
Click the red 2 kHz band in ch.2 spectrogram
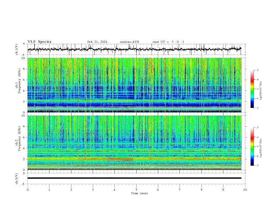pyautogui.click(x=134, y=159)
